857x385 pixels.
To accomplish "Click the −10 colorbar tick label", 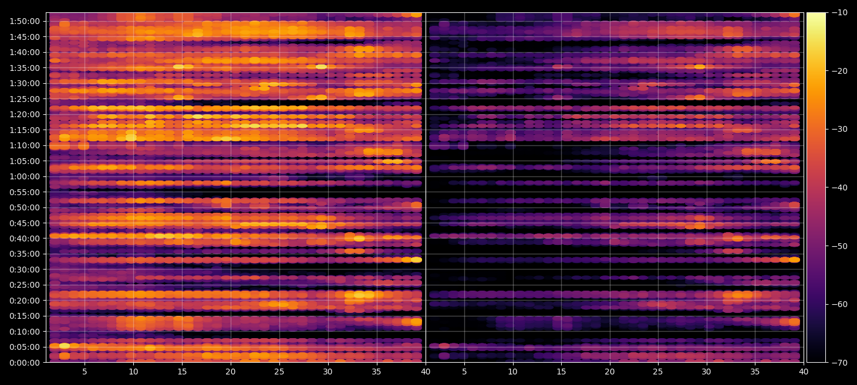I will coord(839,12).
